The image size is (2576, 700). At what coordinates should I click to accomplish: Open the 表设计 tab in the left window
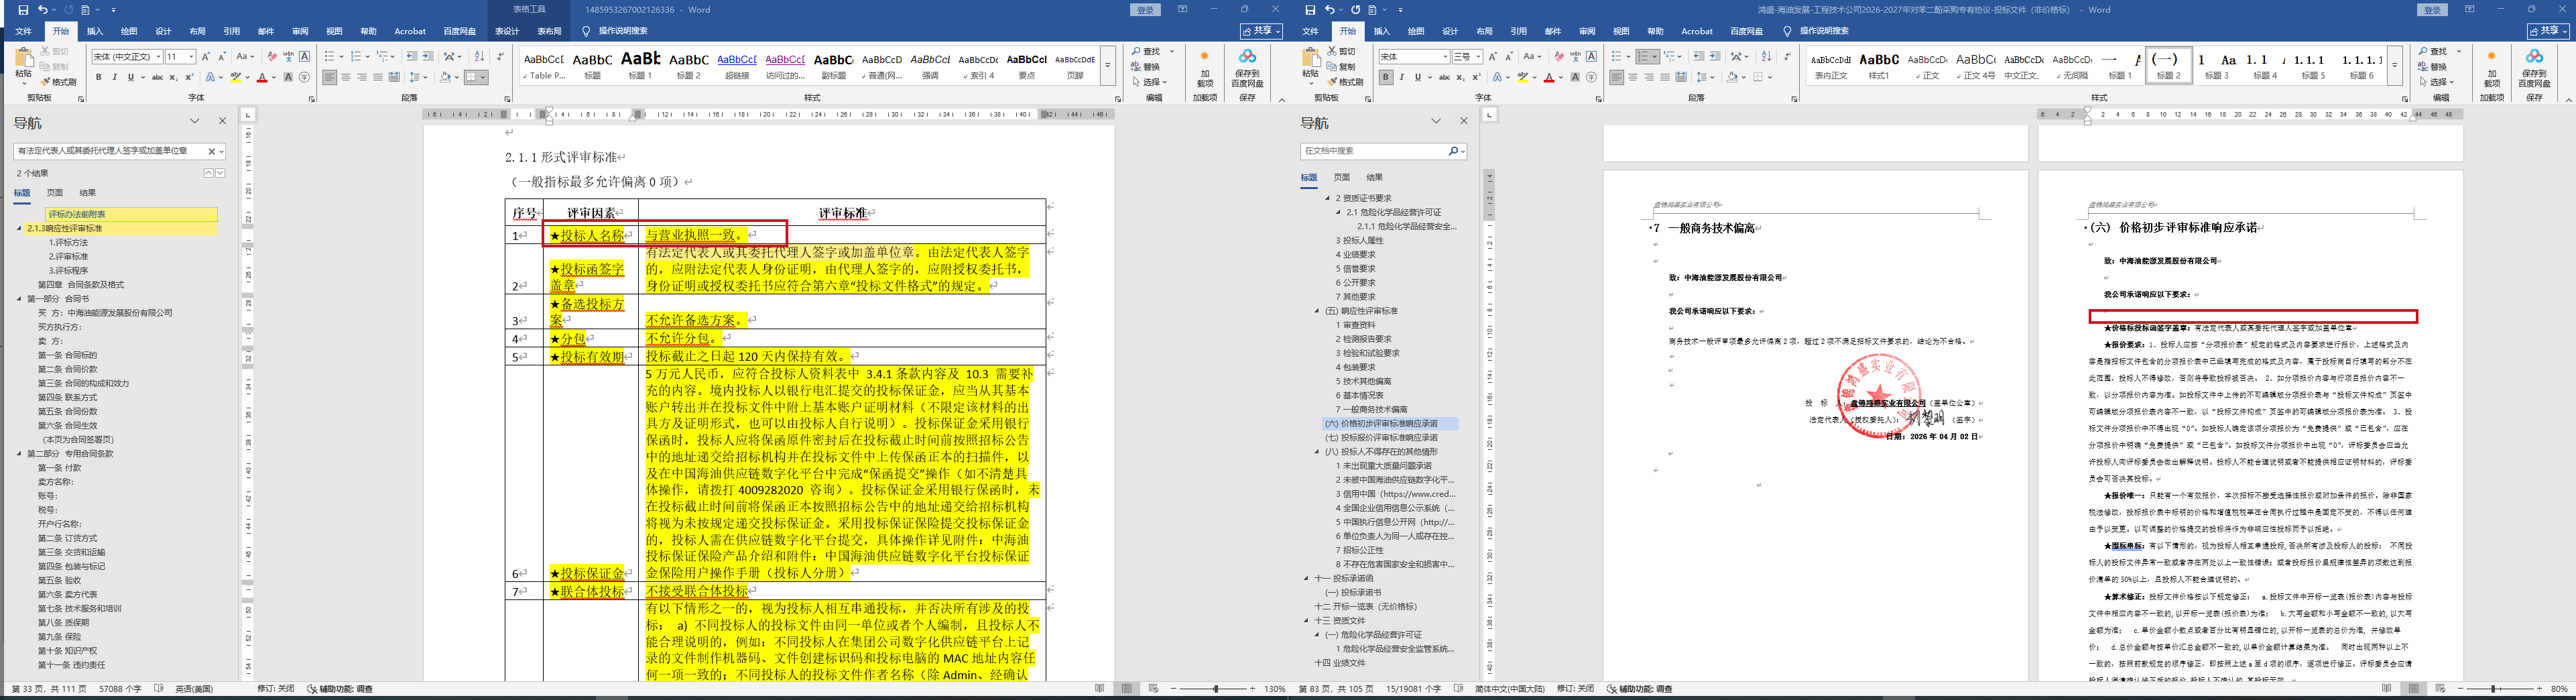(507, 31)
